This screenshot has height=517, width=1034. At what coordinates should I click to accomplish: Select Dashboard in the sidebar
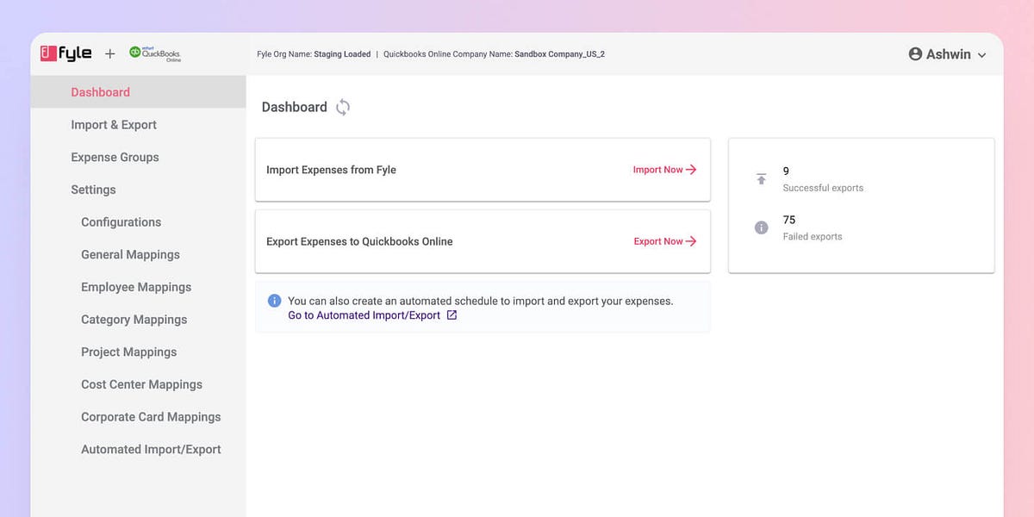point(100,91)
